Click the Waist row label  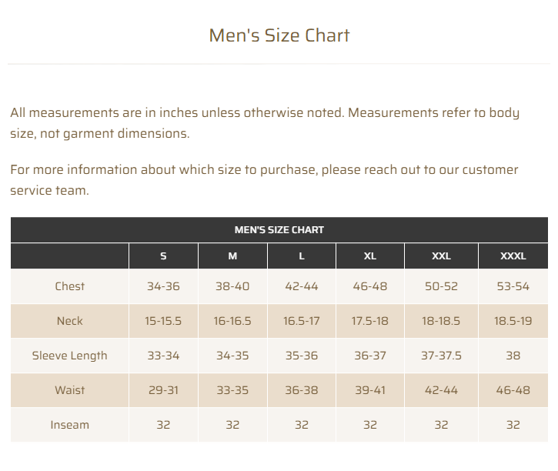[70, 390]
